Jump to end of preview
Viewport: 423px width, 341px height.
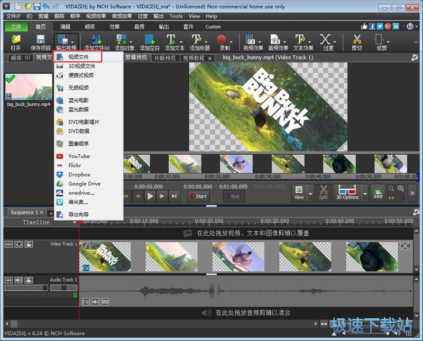[174, 196]
